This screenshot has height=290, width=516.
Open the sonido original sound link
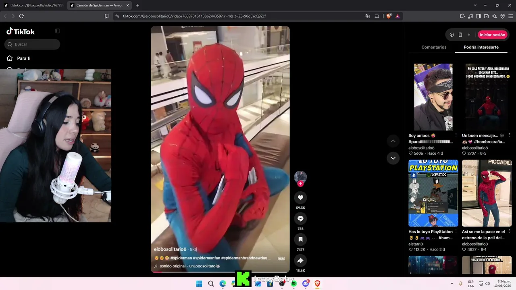[187, 266]
